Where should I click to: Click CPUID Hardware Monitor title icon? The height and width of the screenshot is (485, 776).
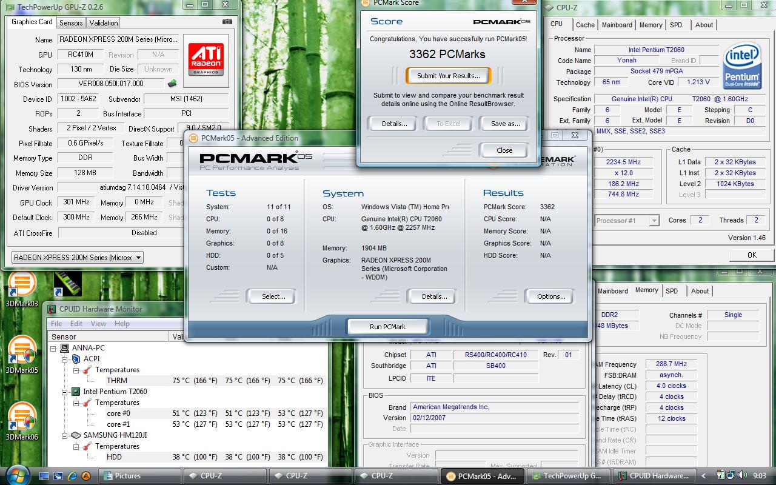(52, 309)
